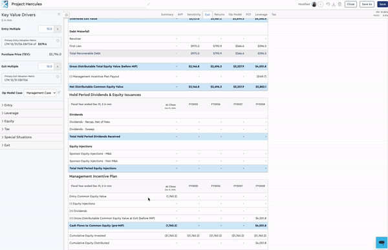Click Hold Period Dividends & Equity Issuances heading
Screen dimensions: 388x250
pyautogui.click(x=105, y=95)
